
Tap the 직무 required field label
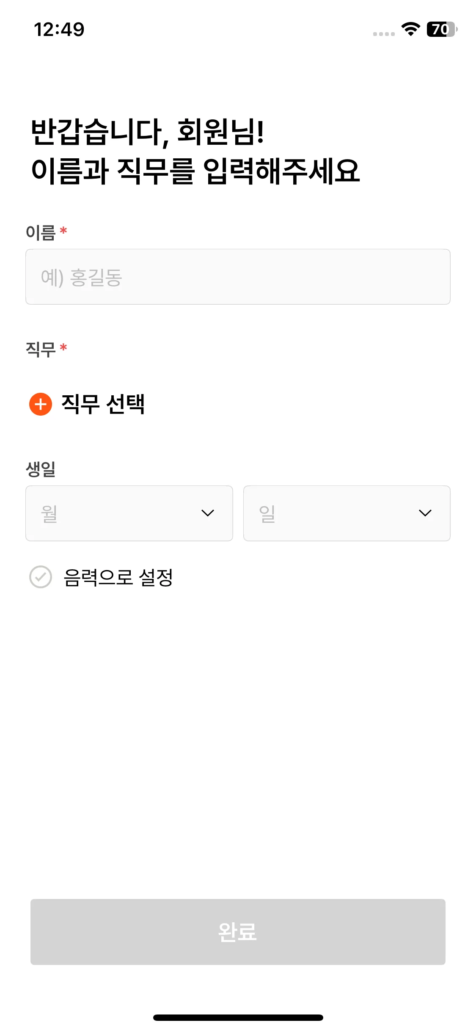click(x=41, y=349)
